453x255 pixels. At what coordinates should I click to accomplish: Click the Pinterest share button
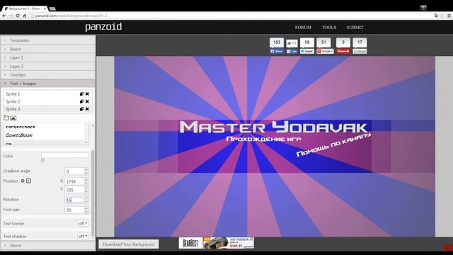coord(343,51)
